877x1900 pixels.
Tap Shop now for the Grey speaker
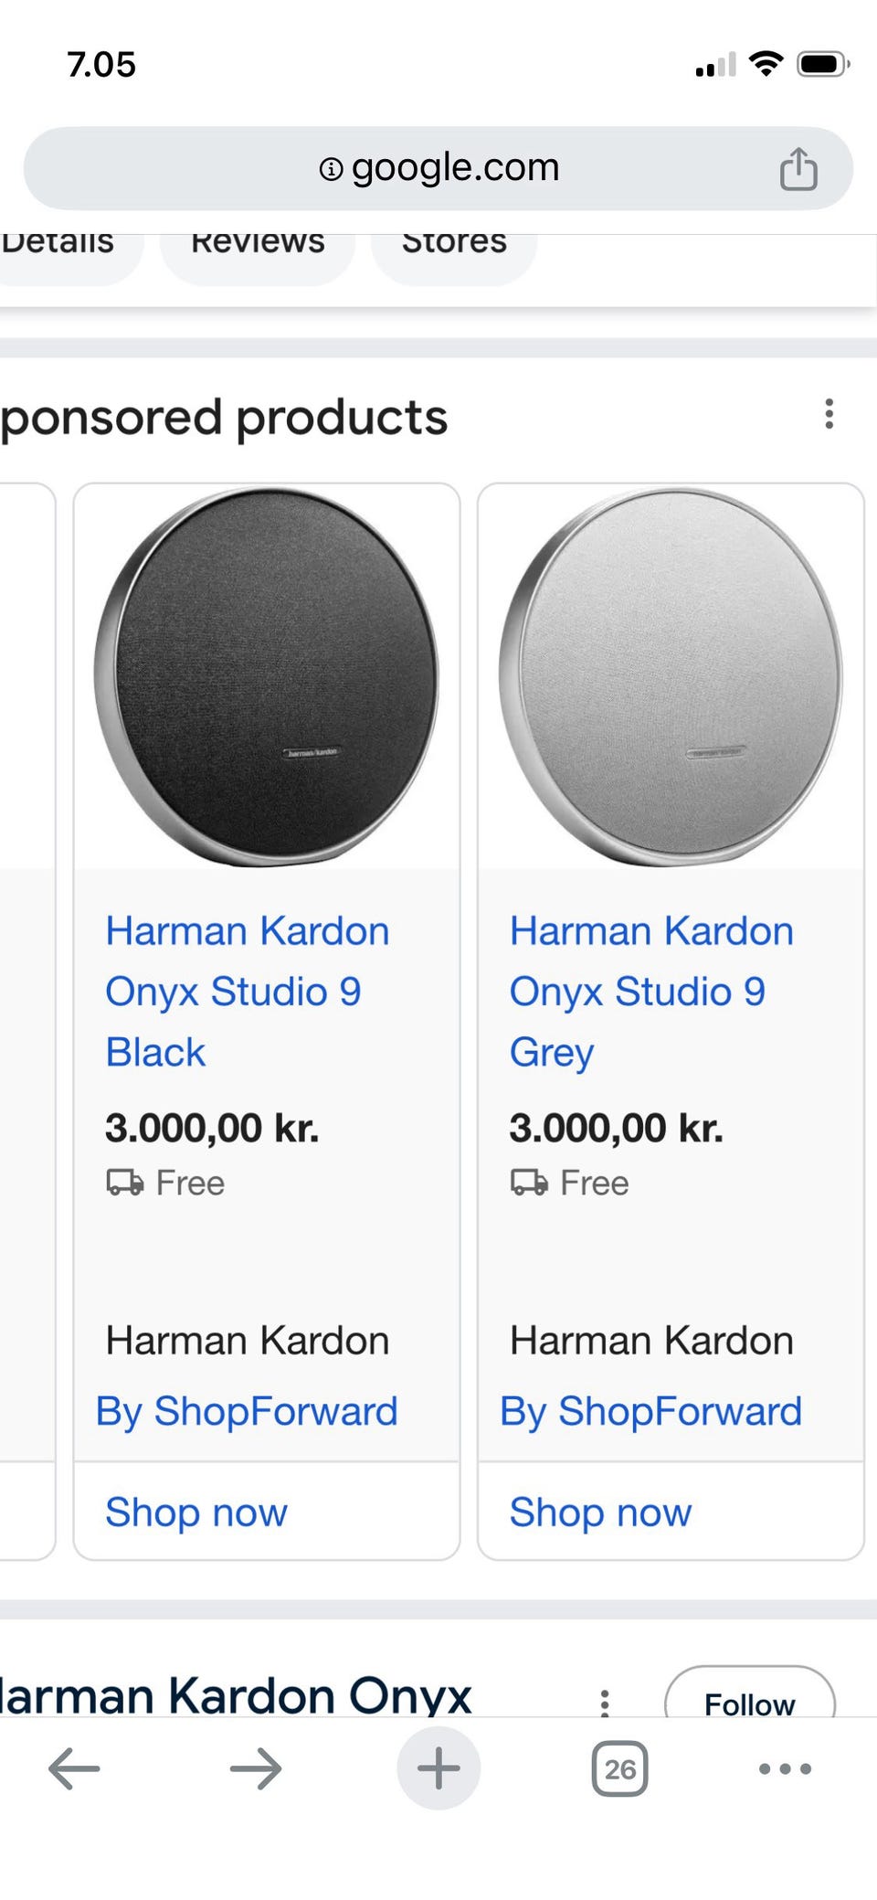pos(600,1512)
